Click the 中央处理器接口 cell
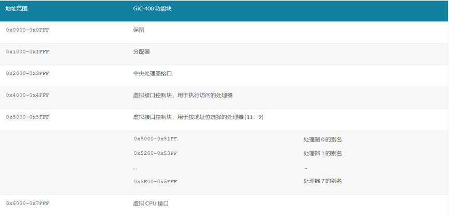The height and width of the screenshot is (216, 449). 152,74
